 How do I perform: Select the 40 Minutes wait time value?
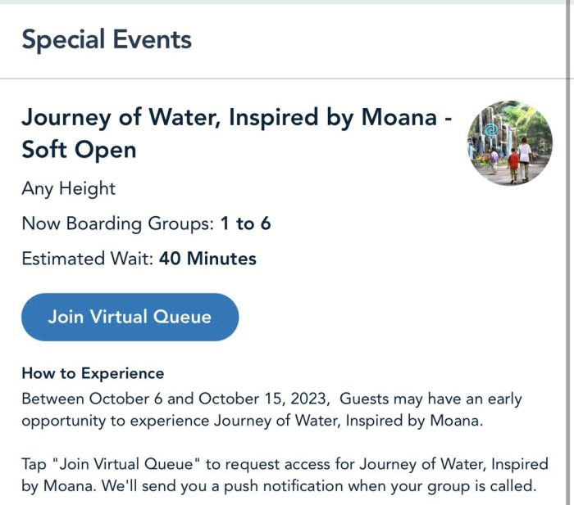207,259
